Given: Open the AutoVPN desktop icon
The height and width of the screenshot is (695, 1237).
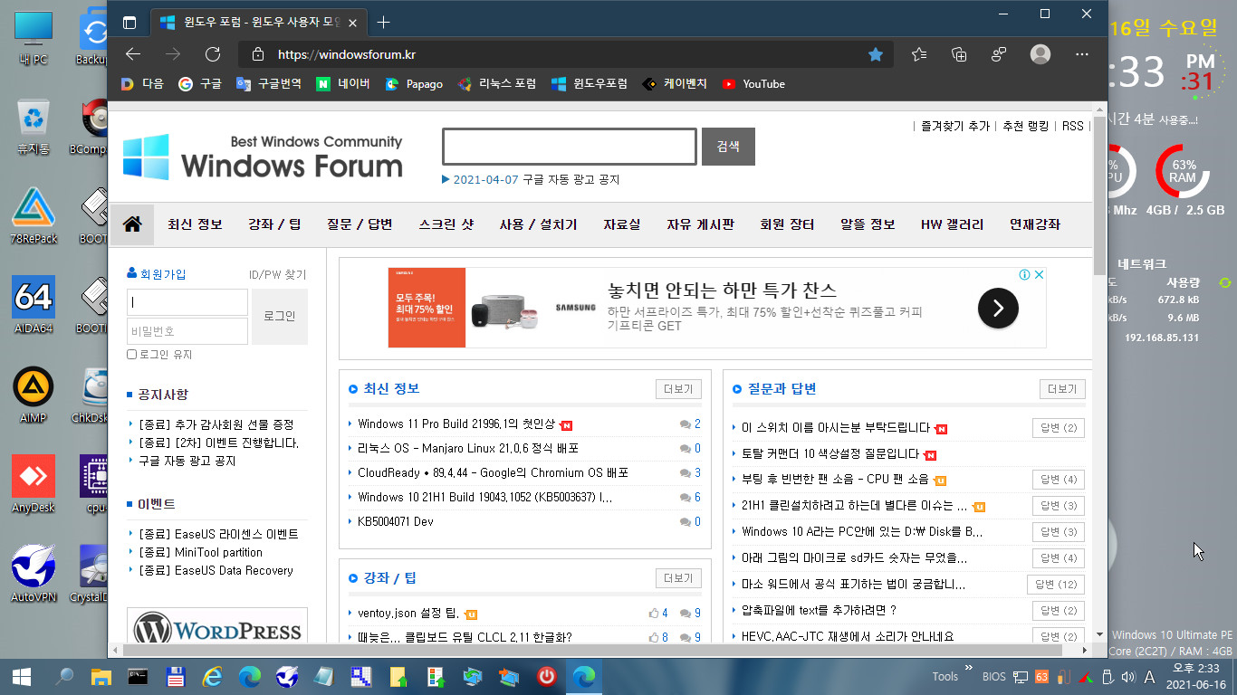Looking at the screenshot, I should pos(34,573).
